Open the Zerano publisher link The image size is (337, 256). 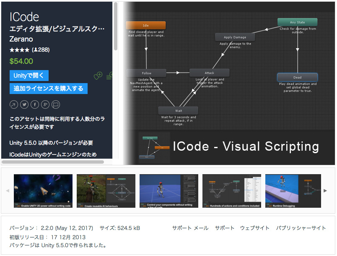coord(21,39)
